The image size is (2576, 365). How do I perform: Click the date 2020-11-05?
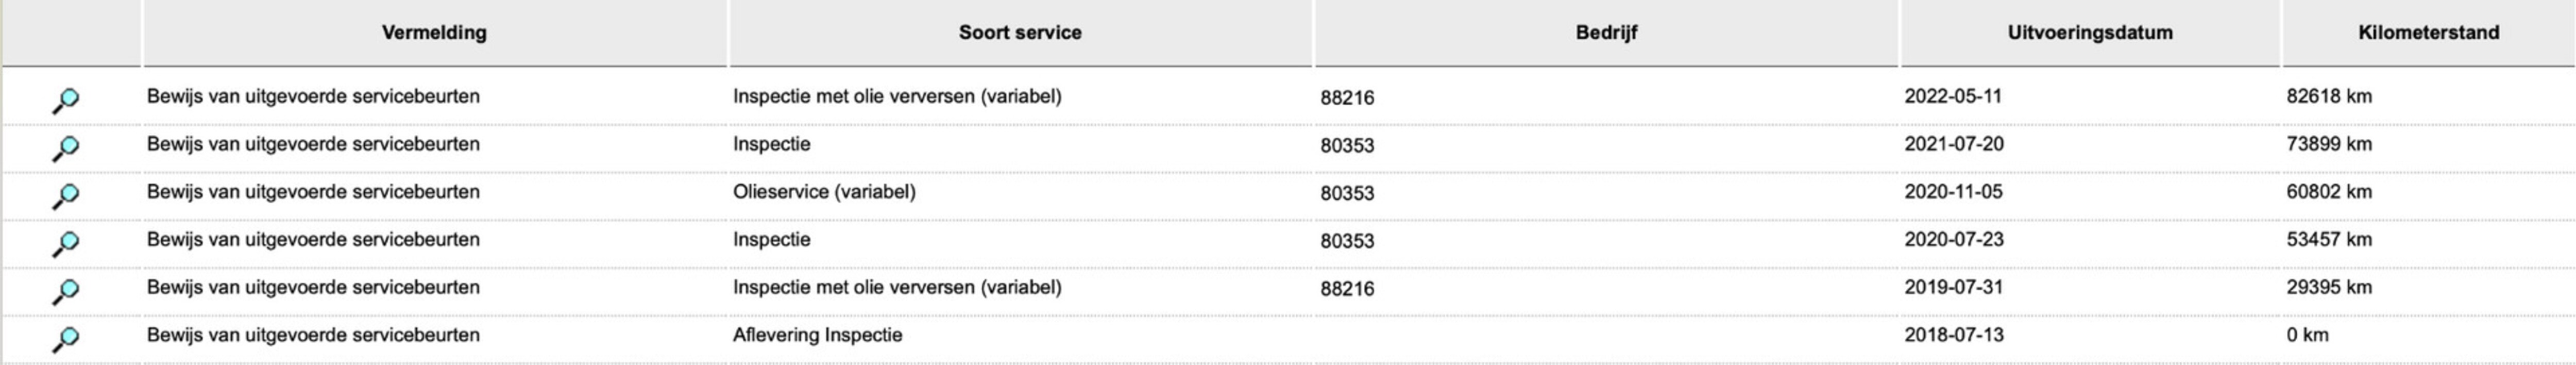click(x=1954, y=191)
